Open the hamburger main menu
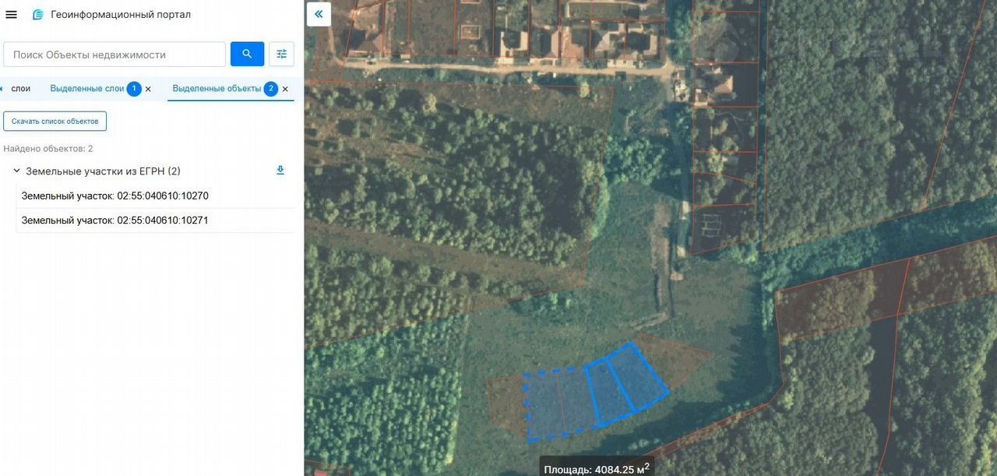This screenshot has width=997, height=476. (x=12, y=15)
